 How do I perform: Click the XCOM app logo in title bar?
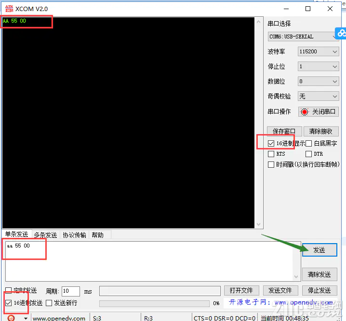coord(9,9)
